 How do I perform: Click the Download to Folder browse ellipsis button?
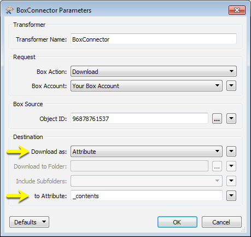coord(217,166)
